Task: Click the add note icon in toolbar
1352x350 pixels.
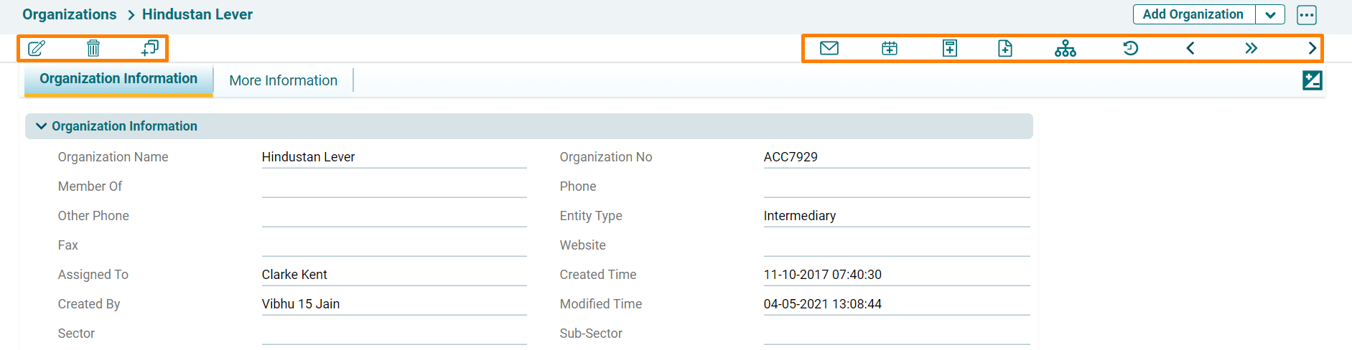Action: pos(950,49)
